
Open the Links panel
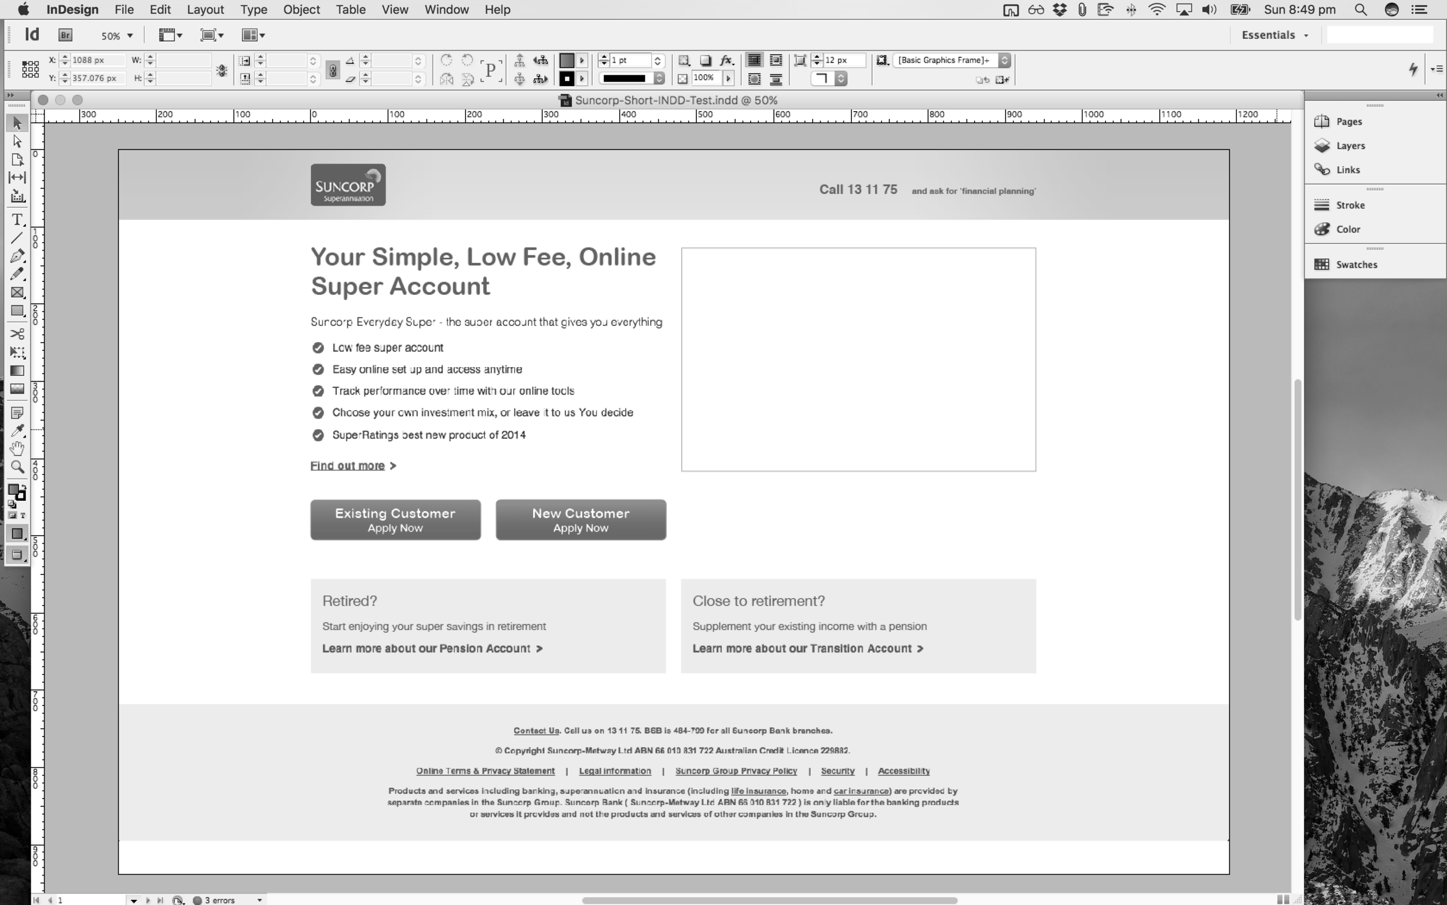(1348, 169)
